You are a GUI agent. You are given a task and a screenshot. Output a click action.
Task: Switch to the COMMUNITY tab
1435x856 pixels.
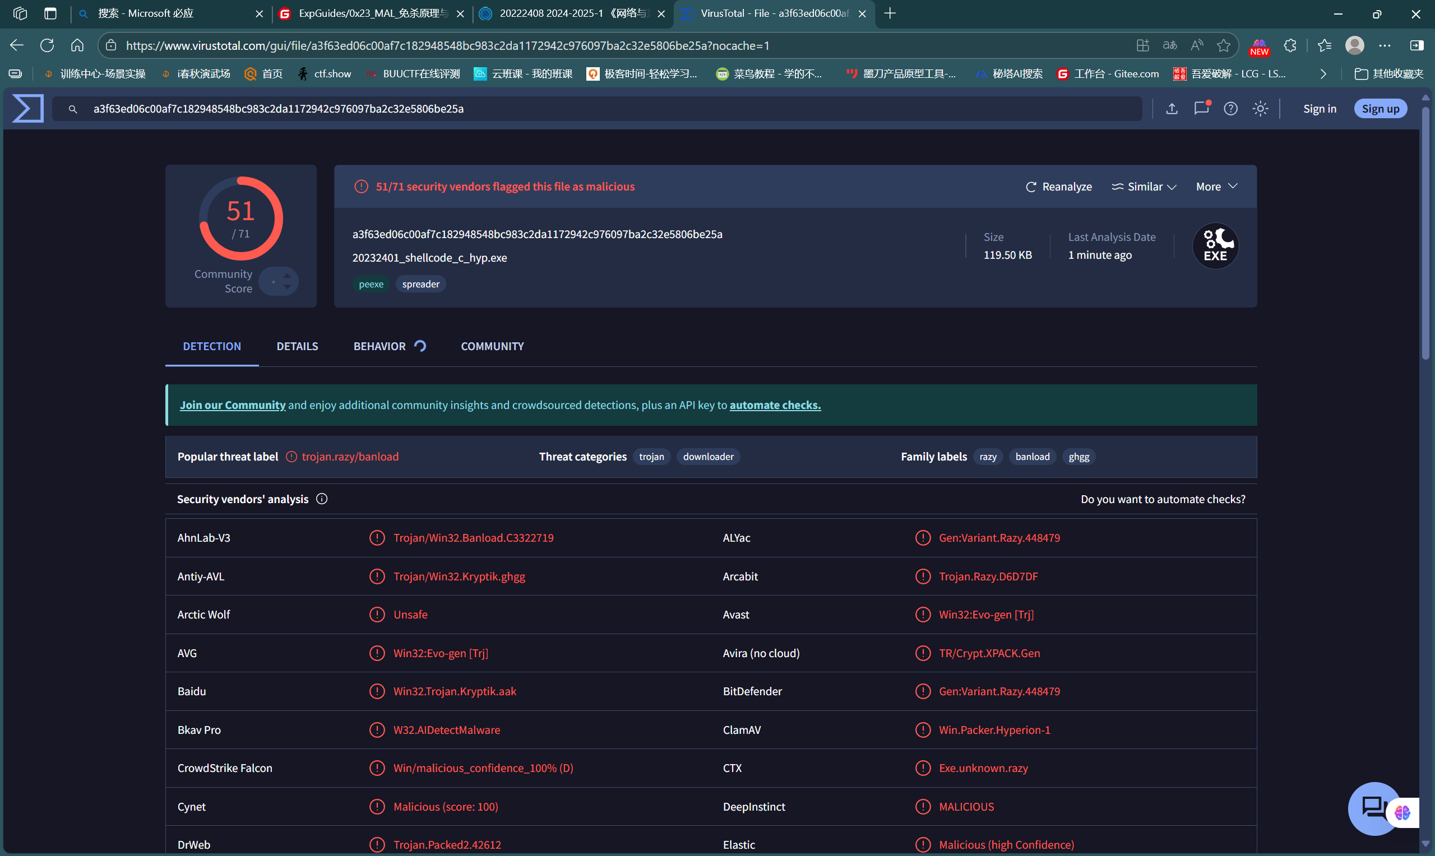tap(492, 346)
